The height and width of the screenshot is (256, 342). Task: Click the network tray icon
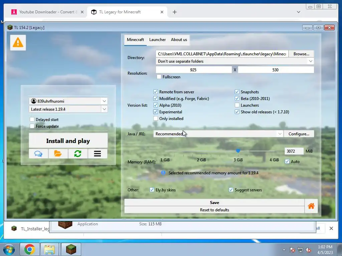tap(300, 250)
